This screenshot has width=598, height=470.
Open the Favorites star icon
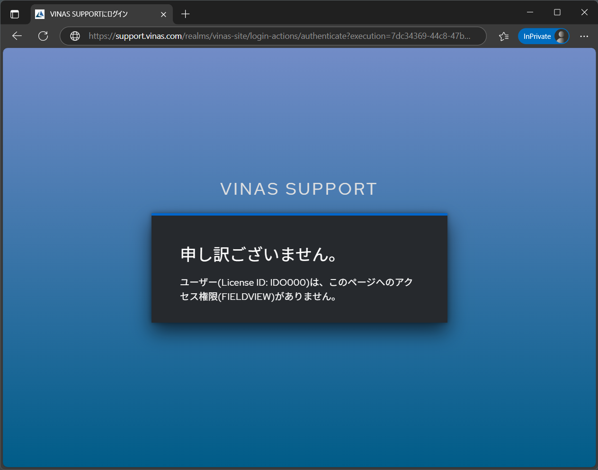click(504, 36)
